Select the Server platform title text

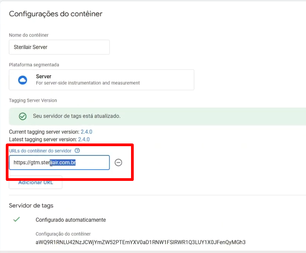tap(44, 77)
